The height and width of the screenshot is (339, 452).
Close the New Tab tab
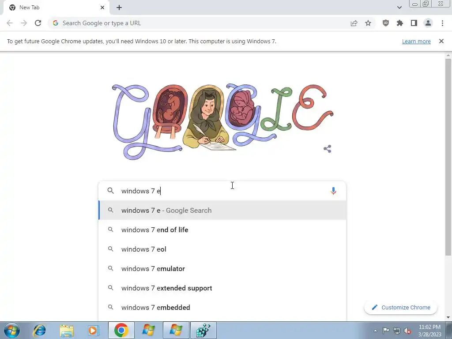click(x=102, y=8)
